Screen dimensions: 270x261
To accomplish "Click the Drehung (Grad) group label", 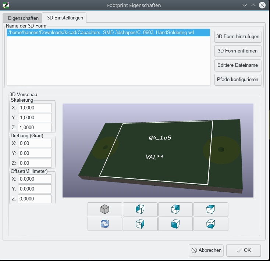I will pos(27,135).
